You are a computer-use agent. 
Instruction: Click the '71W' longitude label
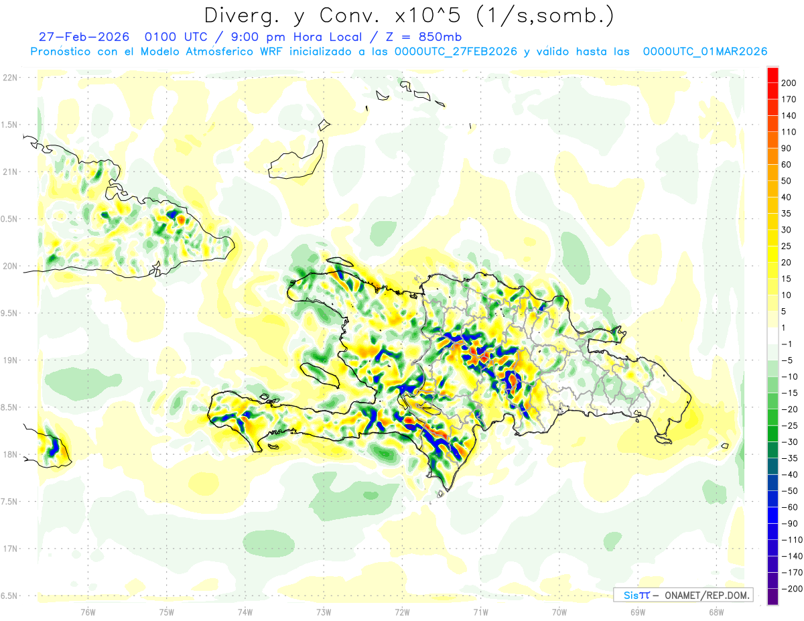(480, 611)
